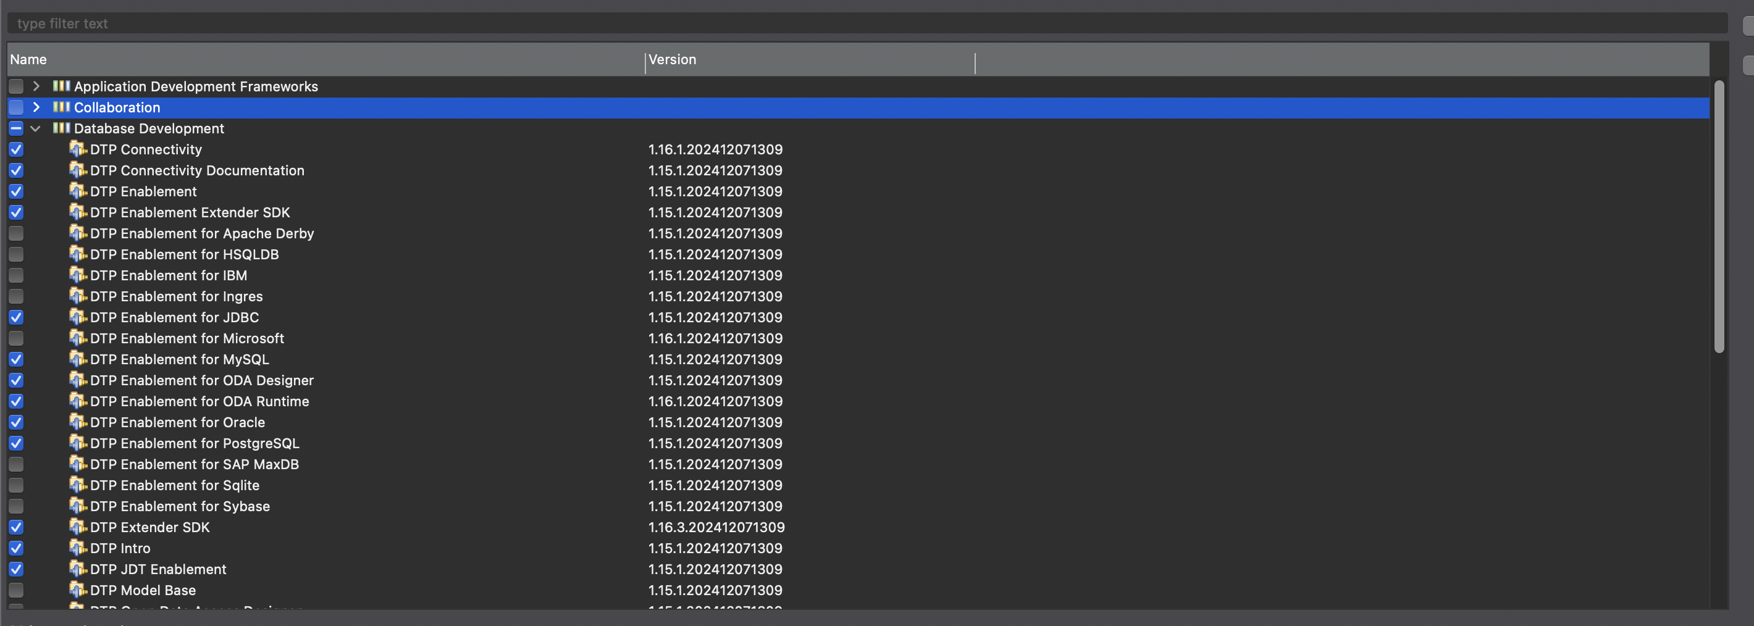Viewport: 1754px width, 626px height.
Task: Click the DTP Enablement for Sybase icon
Action: (x=78, y=506)
